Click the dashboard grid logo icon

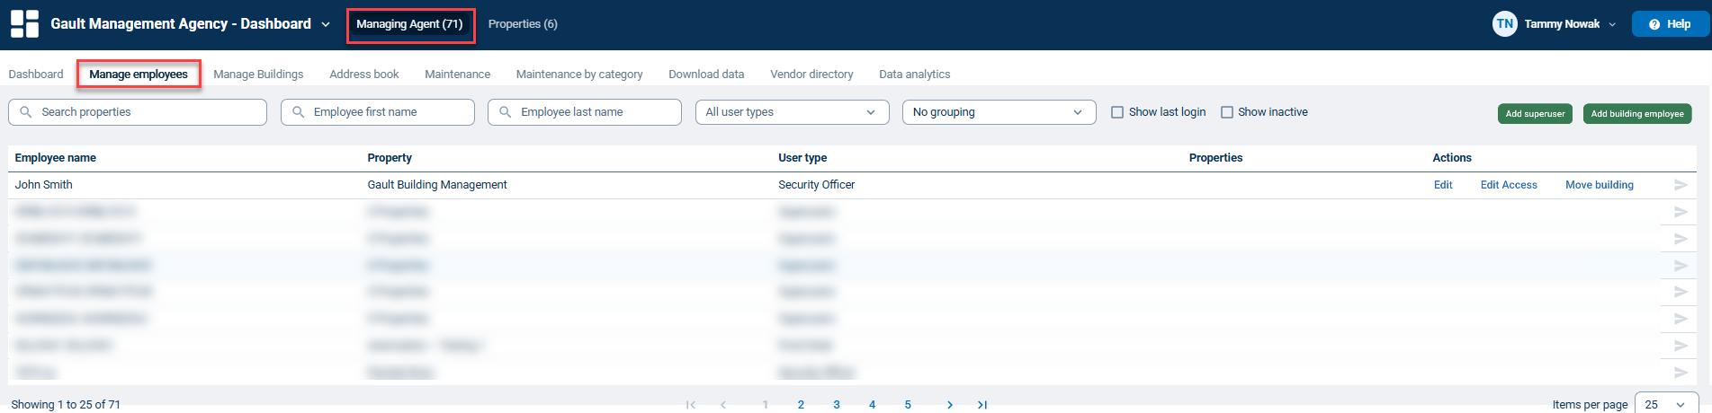tap(24, 24)
